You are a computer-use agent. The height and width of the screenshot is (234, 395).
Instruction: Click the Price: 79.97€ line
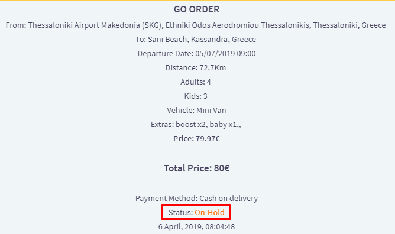click(x=196, y=139)
